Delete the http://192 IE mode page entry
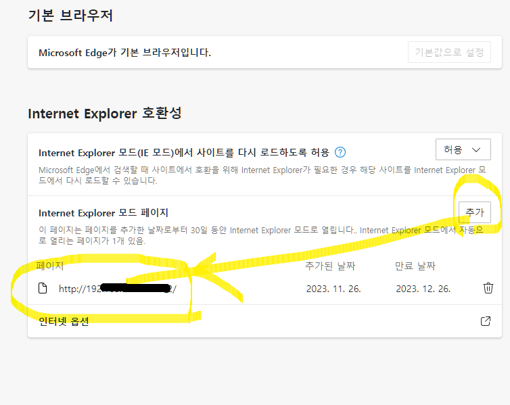This screenshot has height=405, width=510. 488,288
